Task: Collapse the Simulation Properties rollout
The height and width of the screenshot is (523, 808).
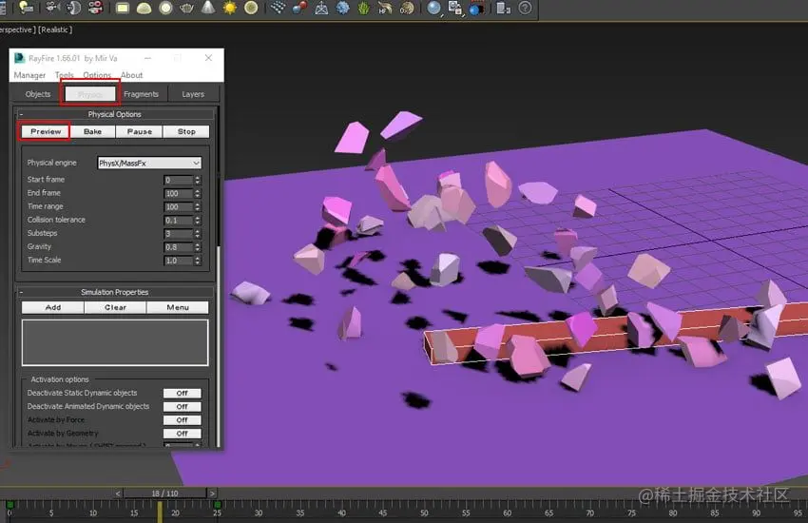Action: coord(114,292)
